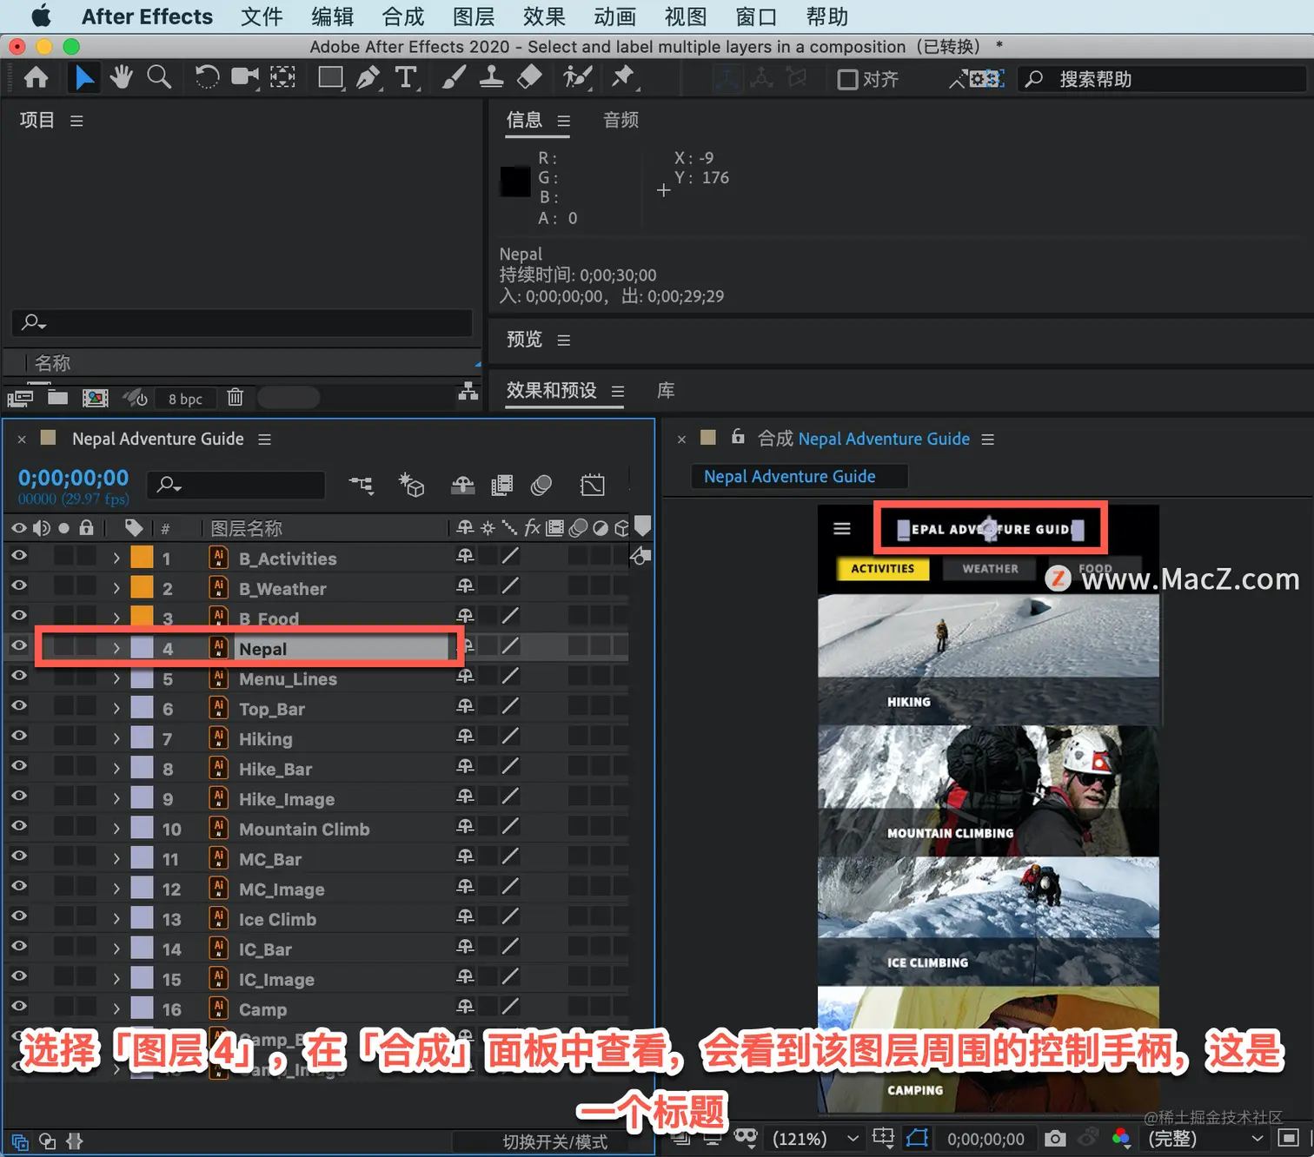Expand the B_Activities layer properties

pyautogui.click(x=116, y=559)
